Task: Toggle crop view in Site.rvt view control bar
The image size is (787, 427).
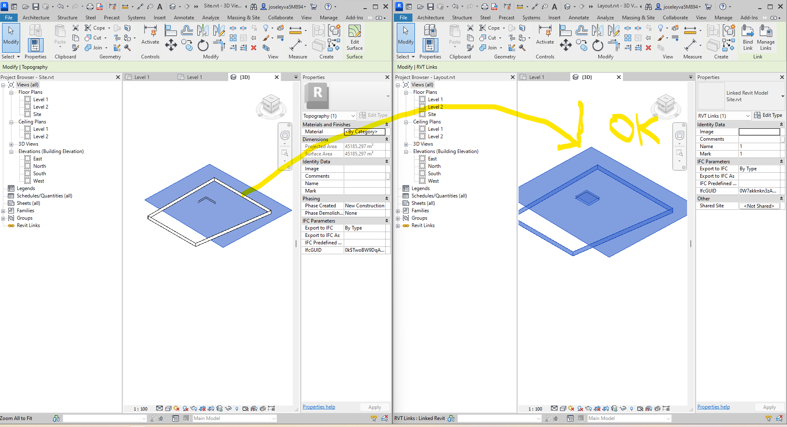Action: pos(202,408)
